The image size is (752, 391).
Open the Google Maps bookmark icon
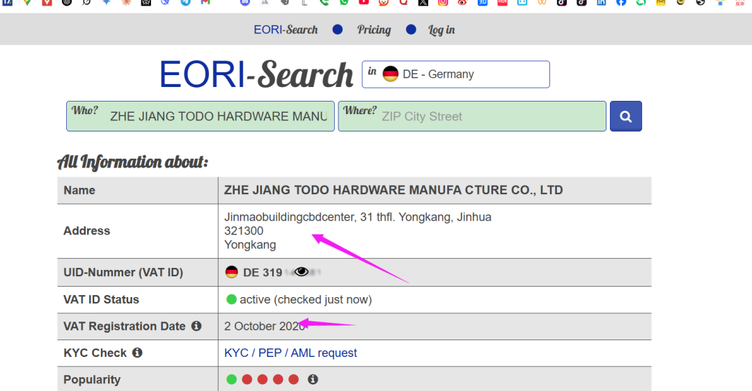tap(27, 2)
